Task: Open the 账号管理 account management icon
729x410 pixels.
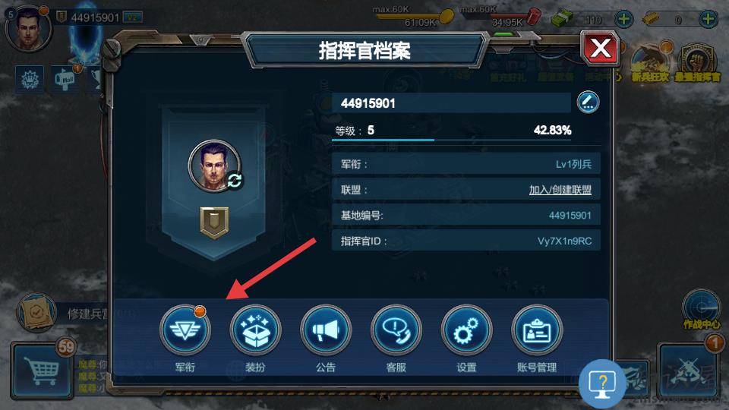Action: 537,330
